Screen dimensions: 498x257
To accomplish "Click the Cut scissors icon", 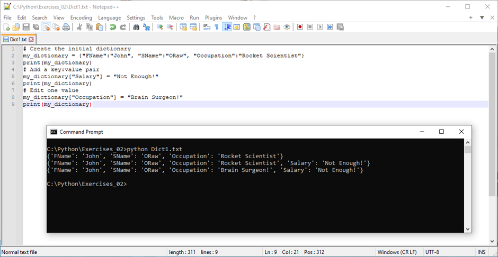I will click(79, 27).
